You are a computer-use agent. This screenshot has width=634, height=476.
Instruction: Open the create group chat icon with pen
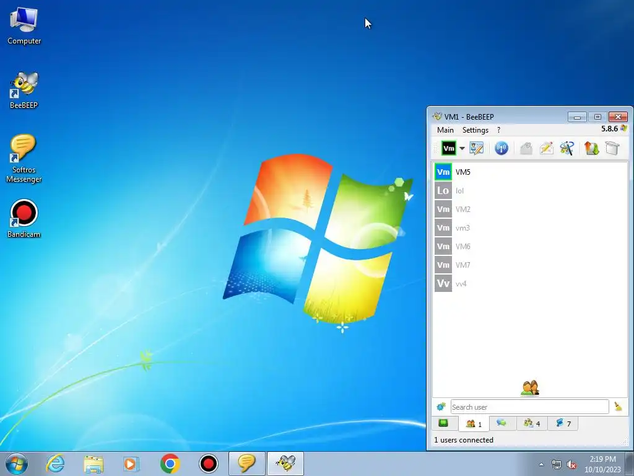(x=567, y=148)
